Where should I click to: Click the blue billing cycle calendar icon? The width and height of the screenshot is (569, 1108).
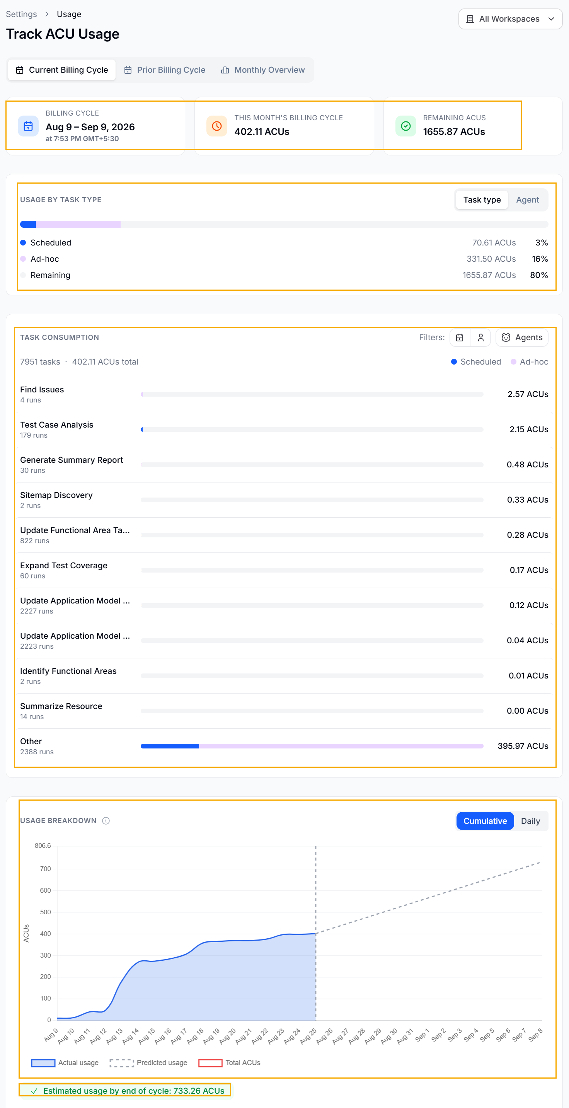click(x=28, y=126)
